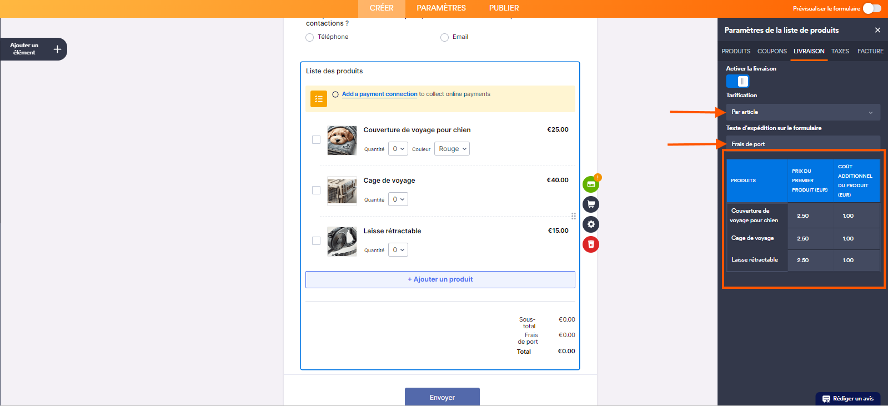Delete the product list with red trash icon
The width and height of the screenshot is (888, 406).
tap(591, 244)
